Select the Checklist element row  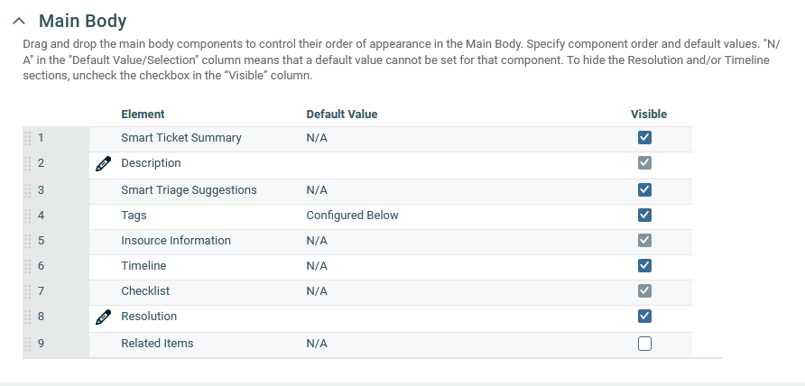point(145,291)
